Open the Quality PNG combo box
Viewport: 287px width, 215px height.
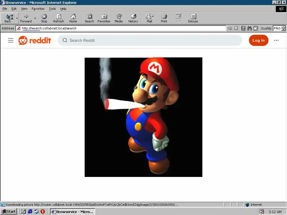click(x=279, y=28)
